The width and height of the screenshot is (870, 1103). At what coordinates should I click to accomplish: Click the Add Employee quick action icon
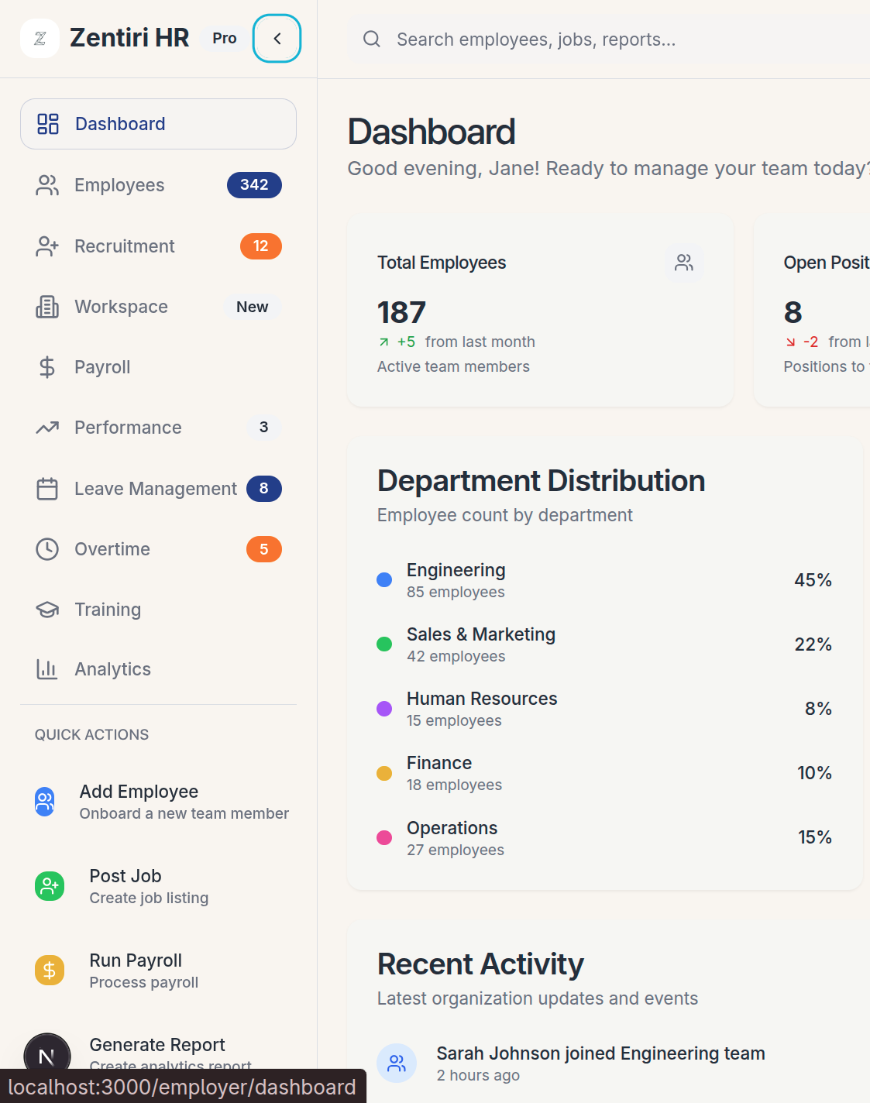pyautogui.click(x=44, y=801)
